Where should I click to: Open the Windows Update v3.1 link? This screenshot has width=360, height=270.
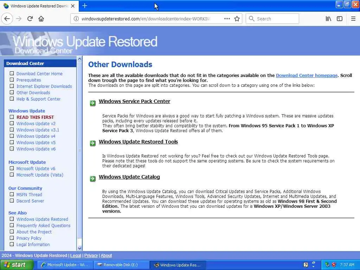pos(38,130)
